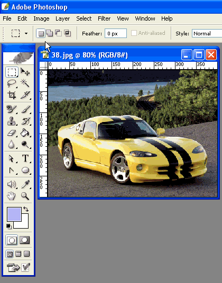Screen dimensions: 222x283
Task: Select the Lasso tool
Action: point(12,84)
